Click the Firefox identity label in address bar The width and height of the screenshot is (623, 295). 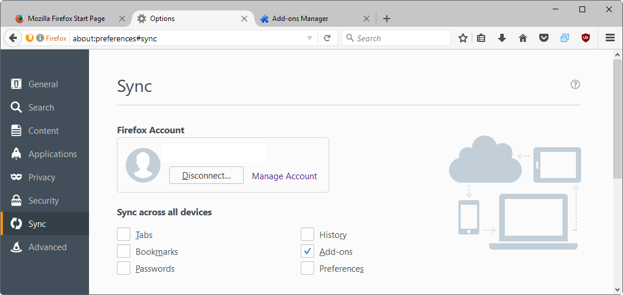pyautogui.click(x=56, y=38)
